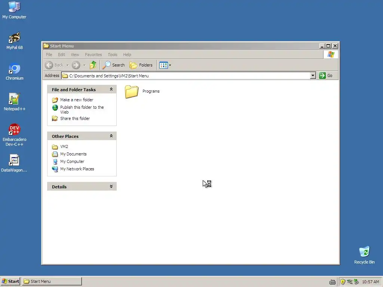This screenshot has width=383, height=287.
Task: Collapse the Other Places panel
Action: 111,136
